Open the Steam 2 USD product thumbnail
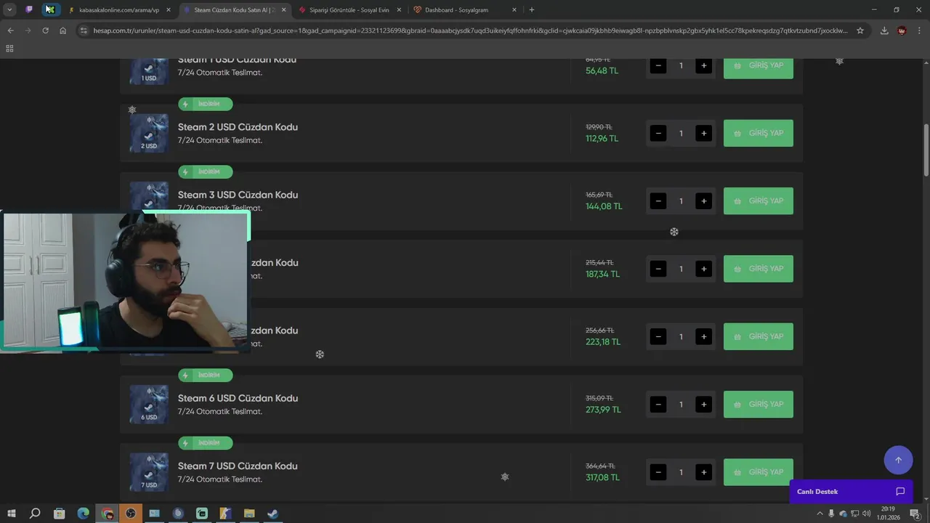930x523 pixels. 149,133
